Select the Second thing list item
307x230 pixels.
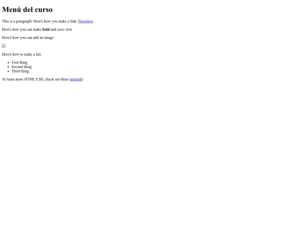[22, 66]
